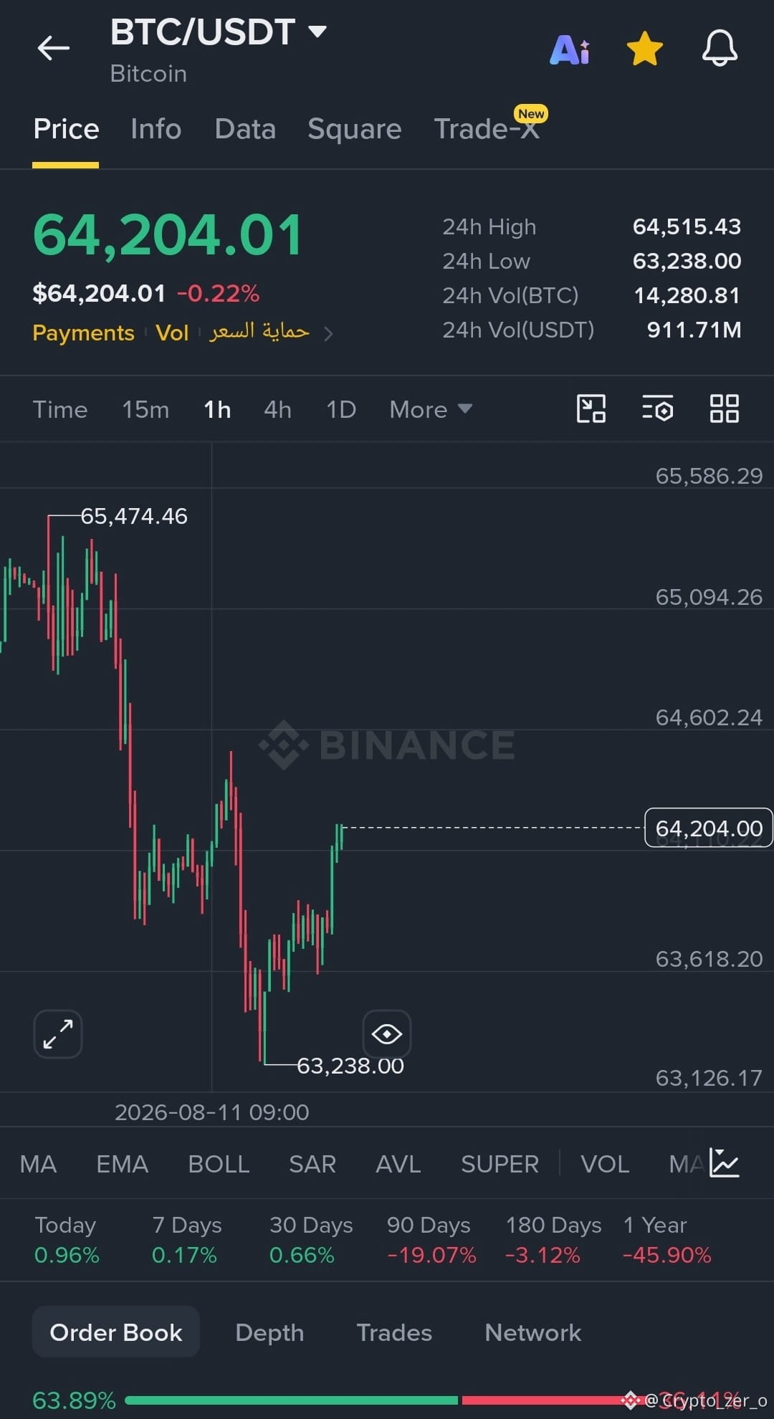The height and width of the screenshot is (1419, 774).
Task: Switch to the Info tab
Action: [156, 129]
